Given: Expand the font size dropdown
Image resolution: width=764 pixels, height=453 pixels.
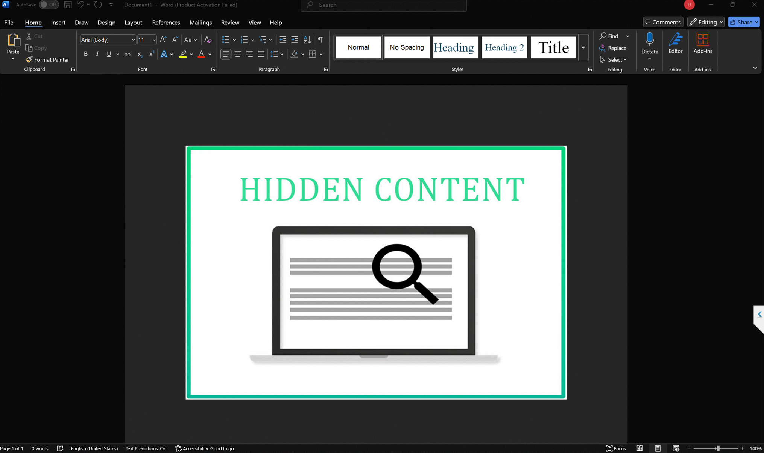Looking at the screenshot, I should [154, 40].
